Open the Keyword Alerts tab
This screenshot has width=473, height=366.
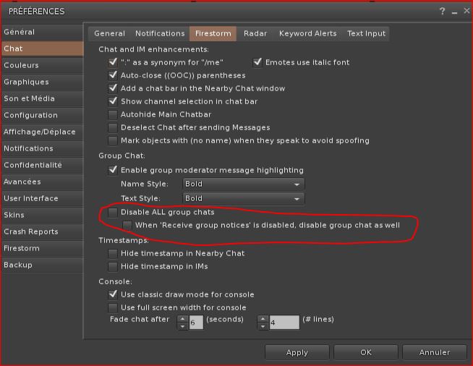click(307, 33)
